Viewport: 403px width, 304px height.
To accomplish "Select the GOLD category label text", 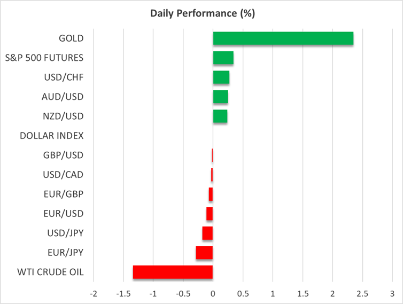I will [x=72, y=38].
